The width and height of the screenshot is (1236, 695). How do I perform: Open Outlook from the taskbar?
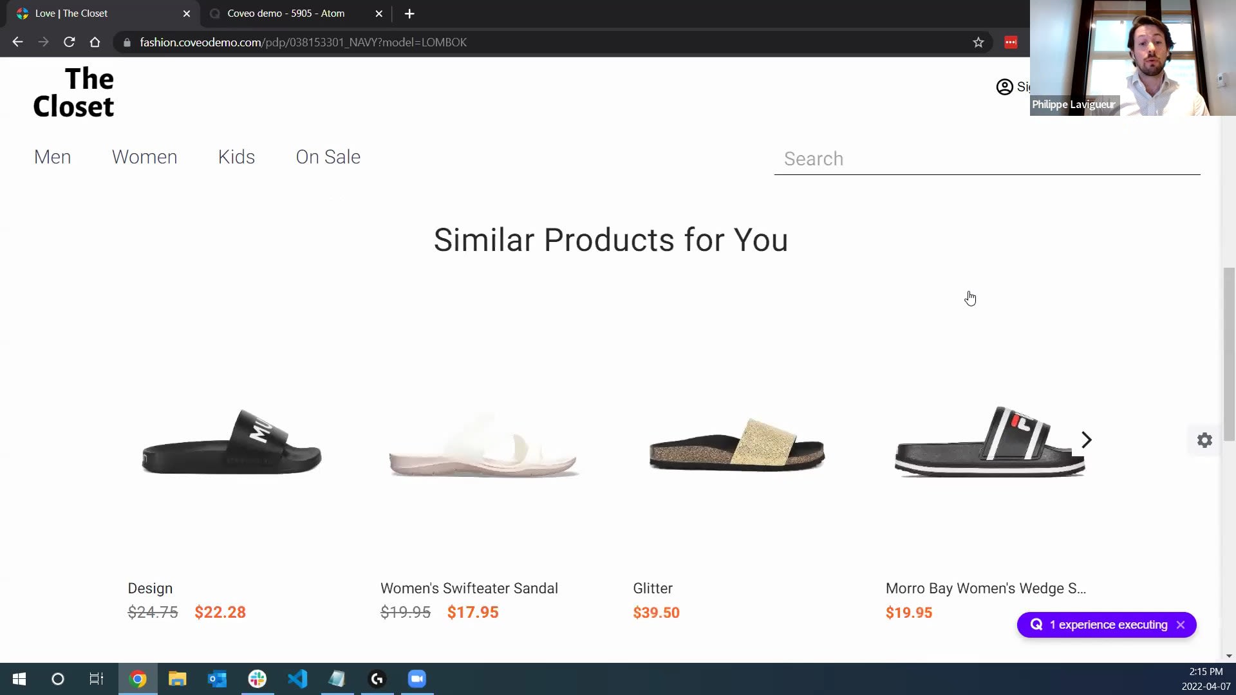point(218,679)
